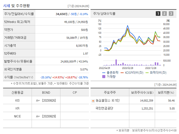179x134 pixels.
Task: Click the 주요주주 column header
Action: pyautogui.click(x=110, y=92)
